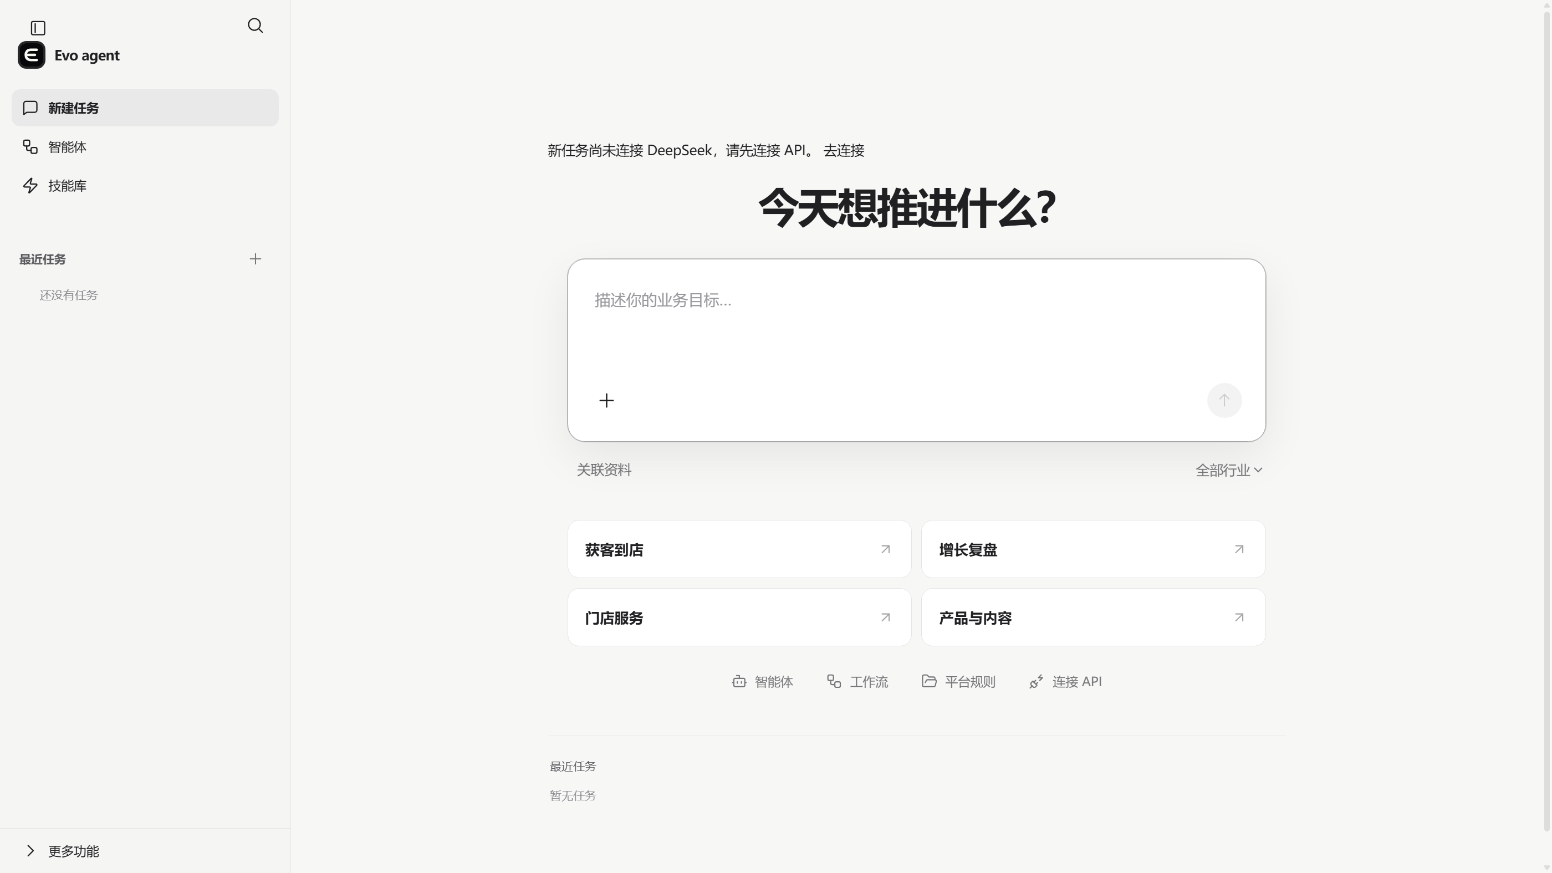Screen dimensions: 1552x873
Task: Click the robot icon next to bottom 智能体
Action: 739,681
